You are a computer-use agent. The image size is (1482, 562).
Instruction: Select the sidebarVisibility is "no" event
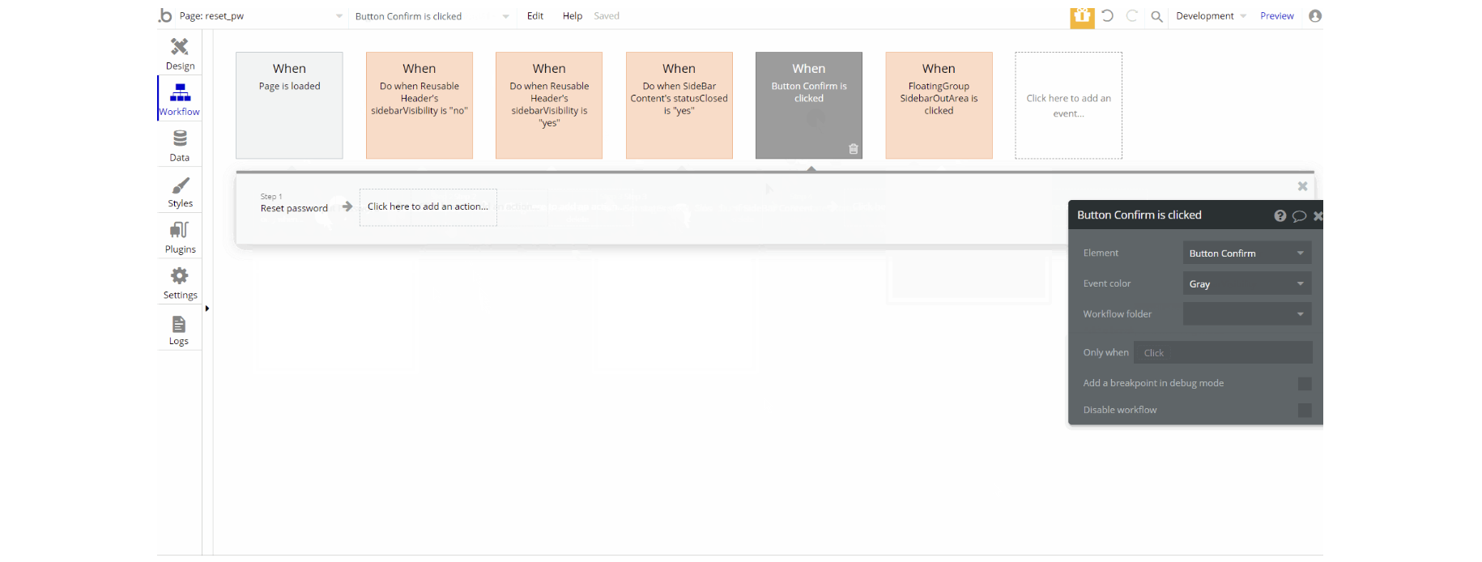(419, 105)
